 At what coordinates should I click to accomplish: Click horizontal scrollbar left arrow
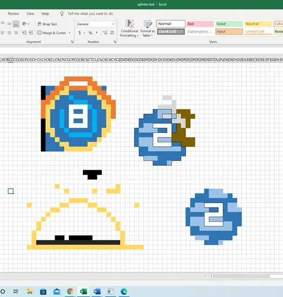tap(212, 276)
